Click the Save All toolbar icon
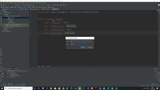 point(3,5)
